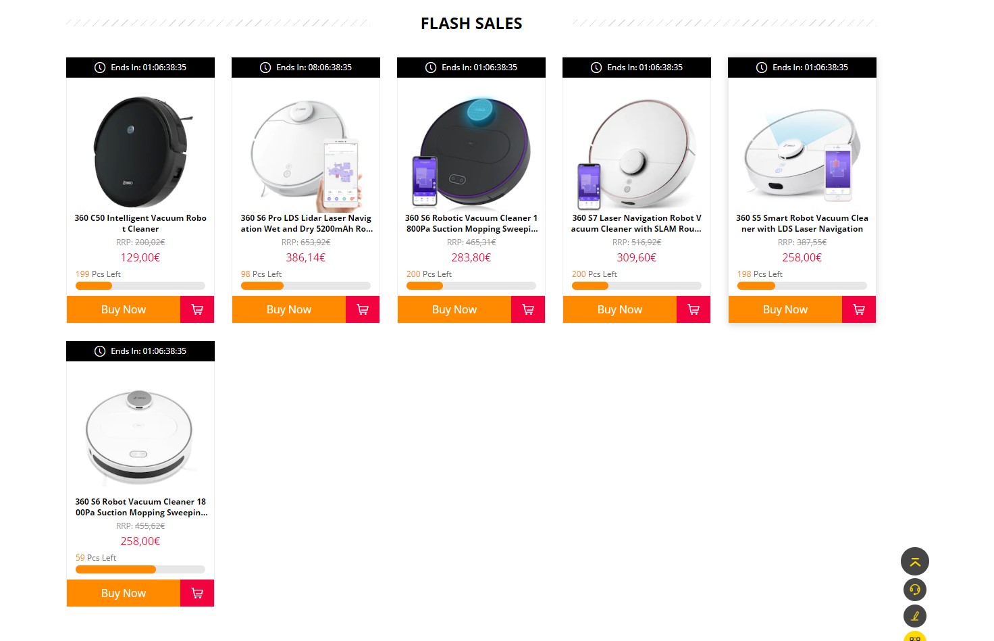Click stock progress bar showing 59 Pcs Left
Screen dimensions: 994x641
pos(140,569)
